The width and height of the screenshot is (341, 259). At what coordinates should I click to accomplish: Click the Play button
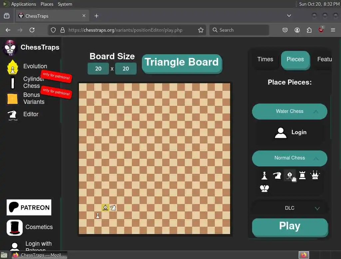(290, 227)
